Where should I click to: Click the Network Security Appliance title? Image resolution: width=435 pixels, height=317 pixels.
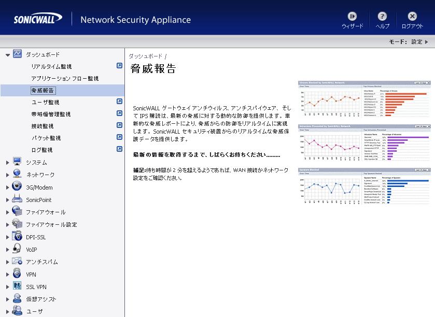(136, 20)
